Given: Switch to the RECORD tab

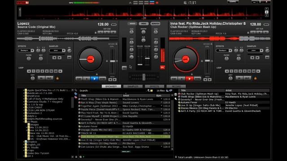Looking at the screenshot, I should tap(176, 86).
